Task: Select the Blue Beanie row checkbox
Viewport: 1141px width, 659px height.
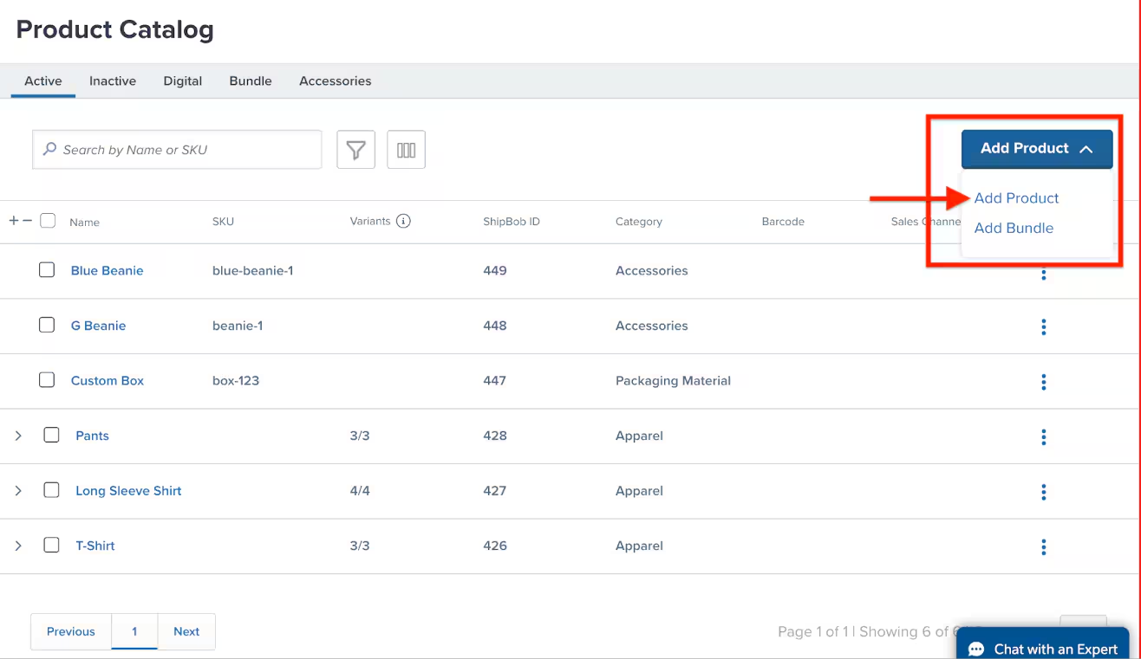Action: click(47, 269)
